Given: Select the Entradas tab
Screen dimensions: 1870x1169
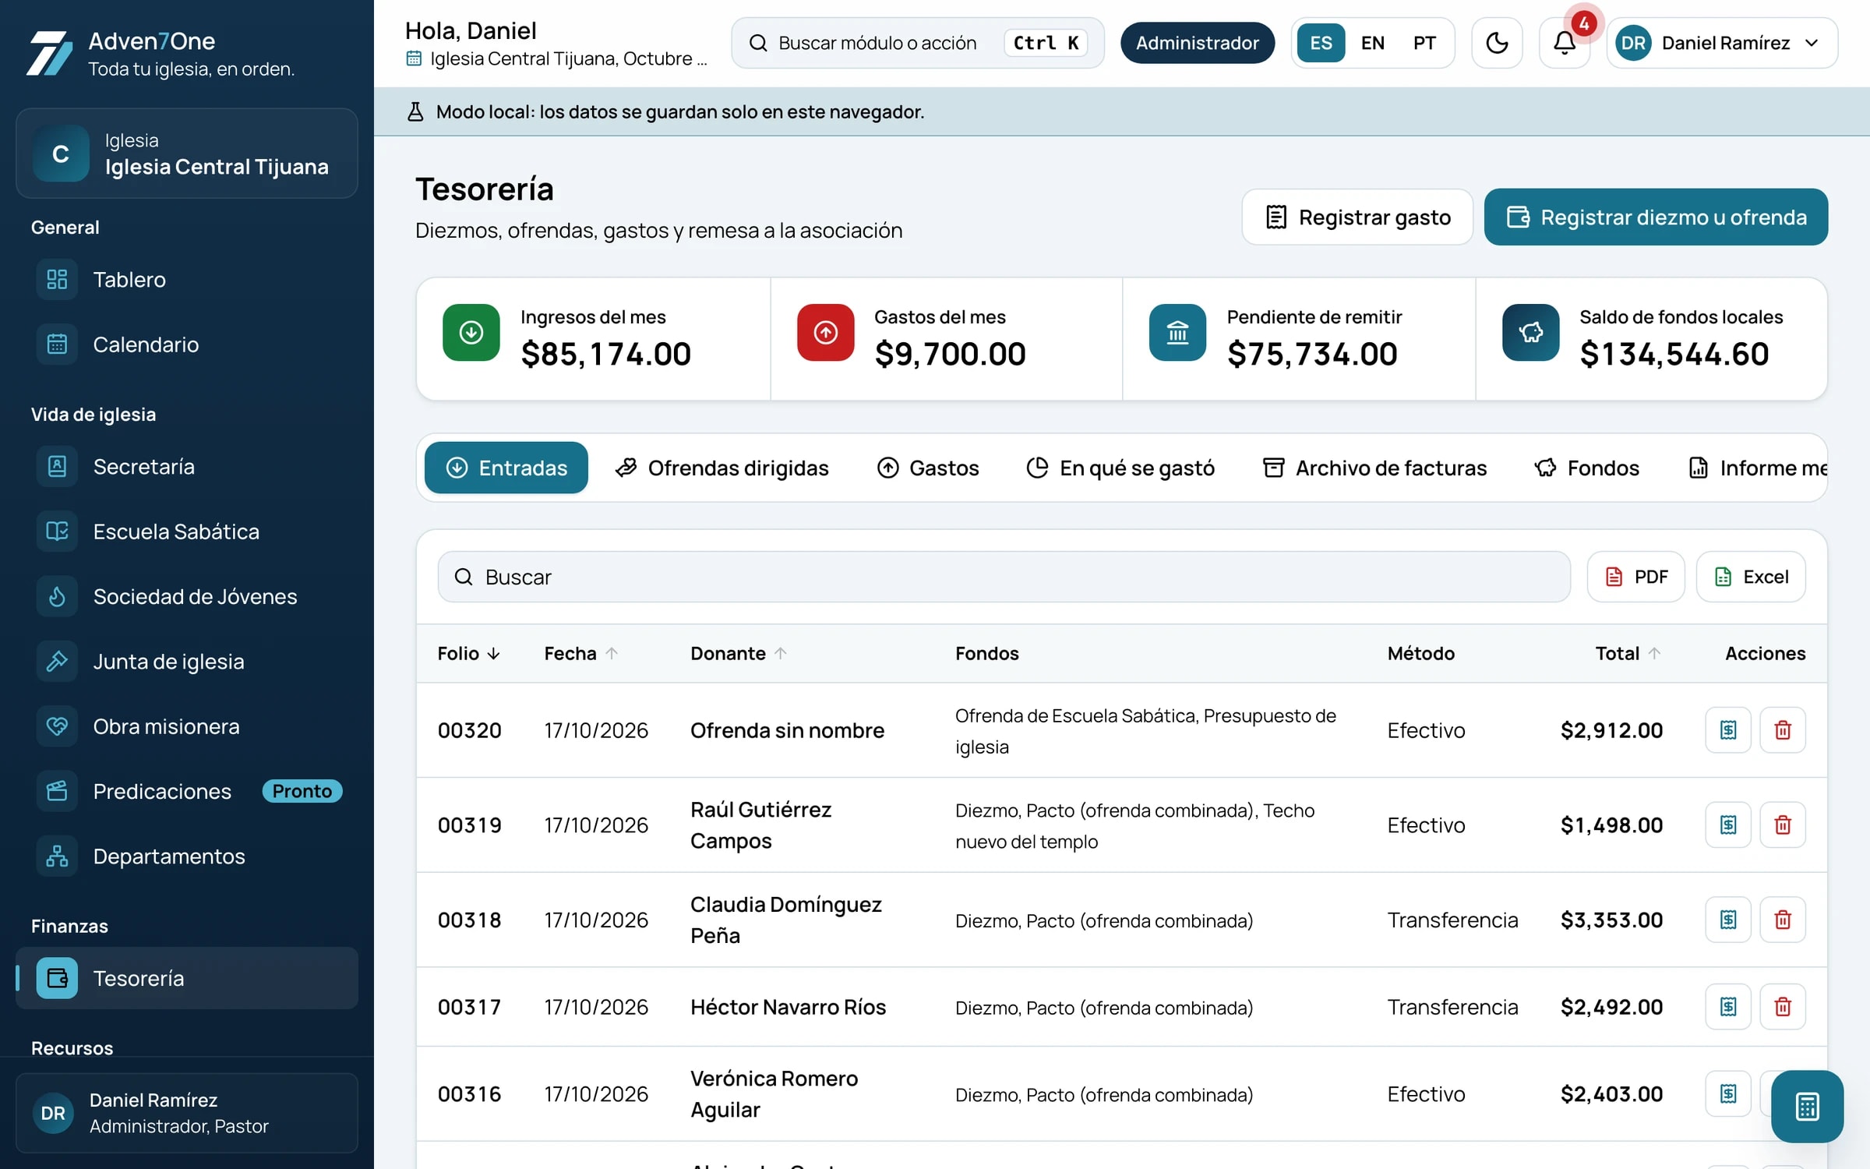Looking at the screenshot, I should [506, 468].
